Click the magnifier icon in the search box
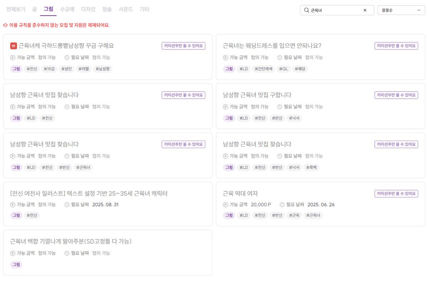The width and height of the screenshot is (427, 282). [306, 10]
